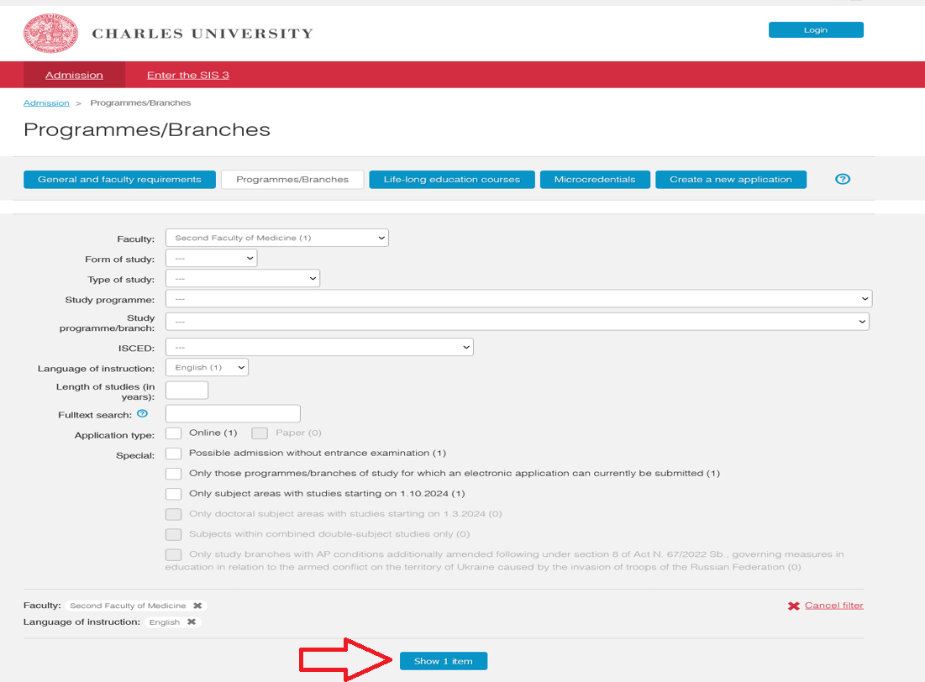
Task: Click the Programmes/Branches breadcrumb text
Action: [140, 102]
